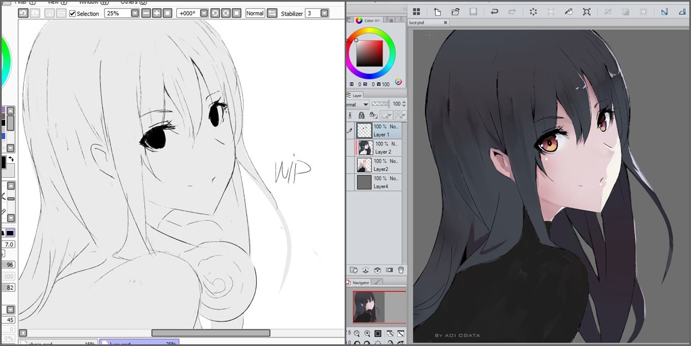Click the Navigator preview thumbnail
The height and width of the screenshot is (346, 691).
click(x=379, y=307)
